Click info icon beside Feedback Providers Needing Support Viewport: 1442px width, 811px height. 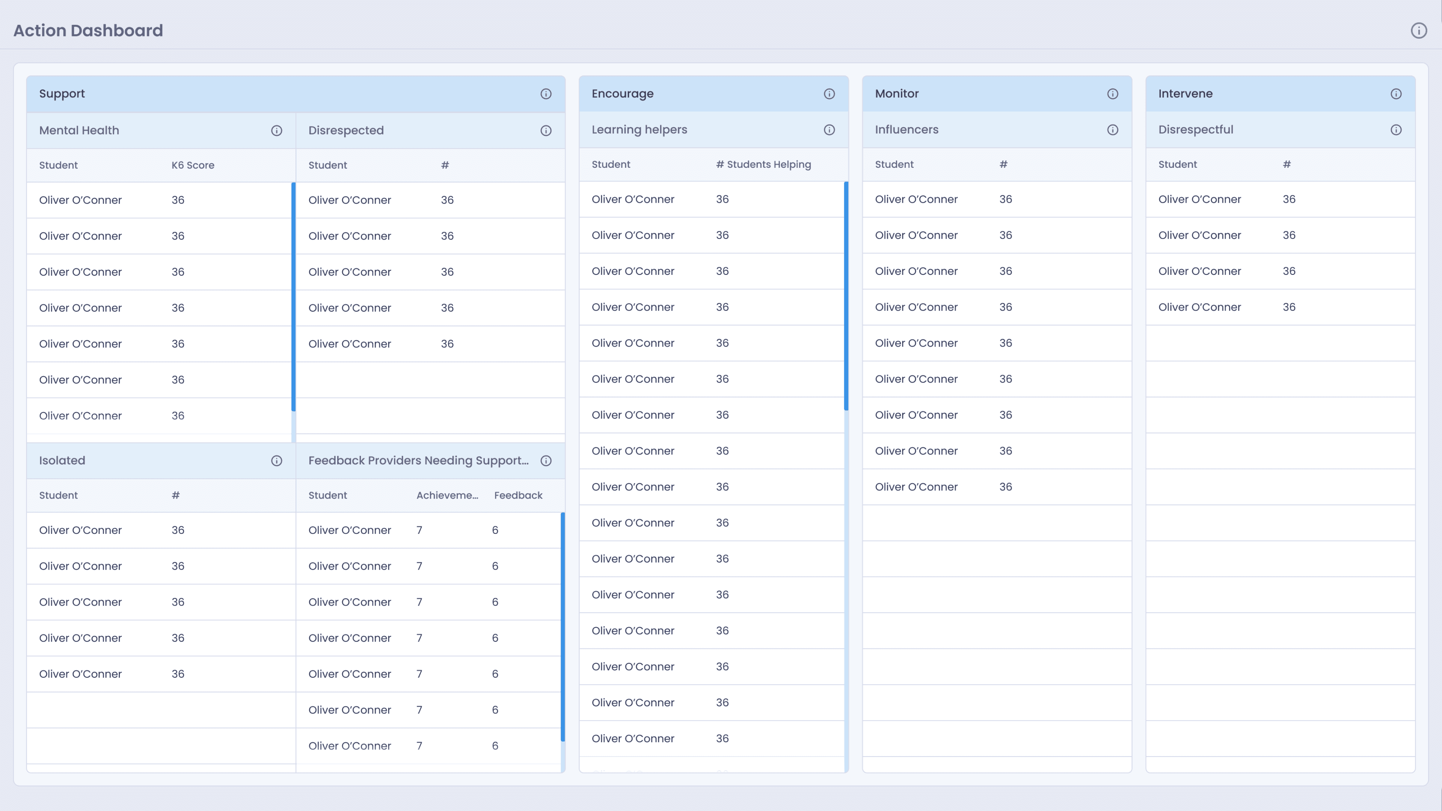click(x=546, y=461)
